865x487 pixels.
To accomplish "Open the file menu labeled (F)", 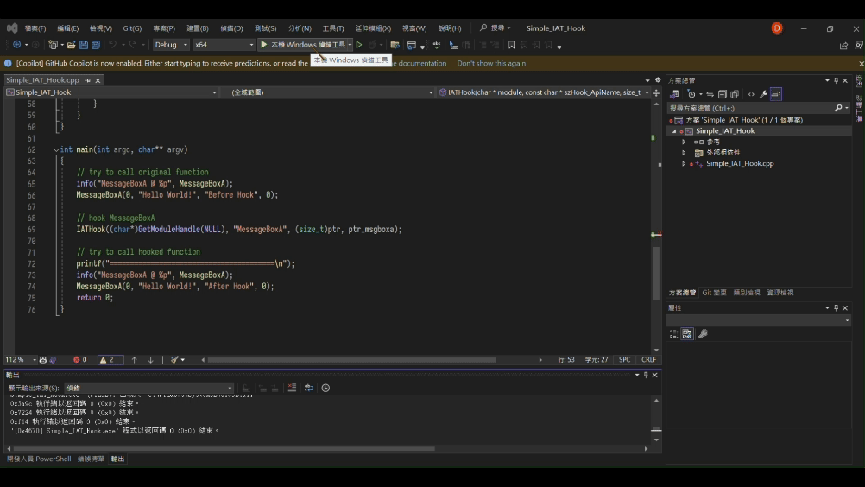I will [35, 28].
